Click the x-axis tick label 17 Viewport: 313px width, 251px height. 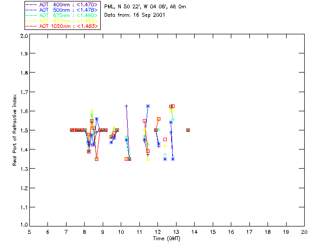point(249,232)
